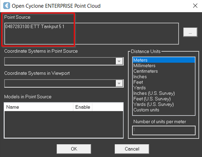The image size is (202, 157).
Task: Select Inches (U.S. Survey) unit
Action: (154, 93)
